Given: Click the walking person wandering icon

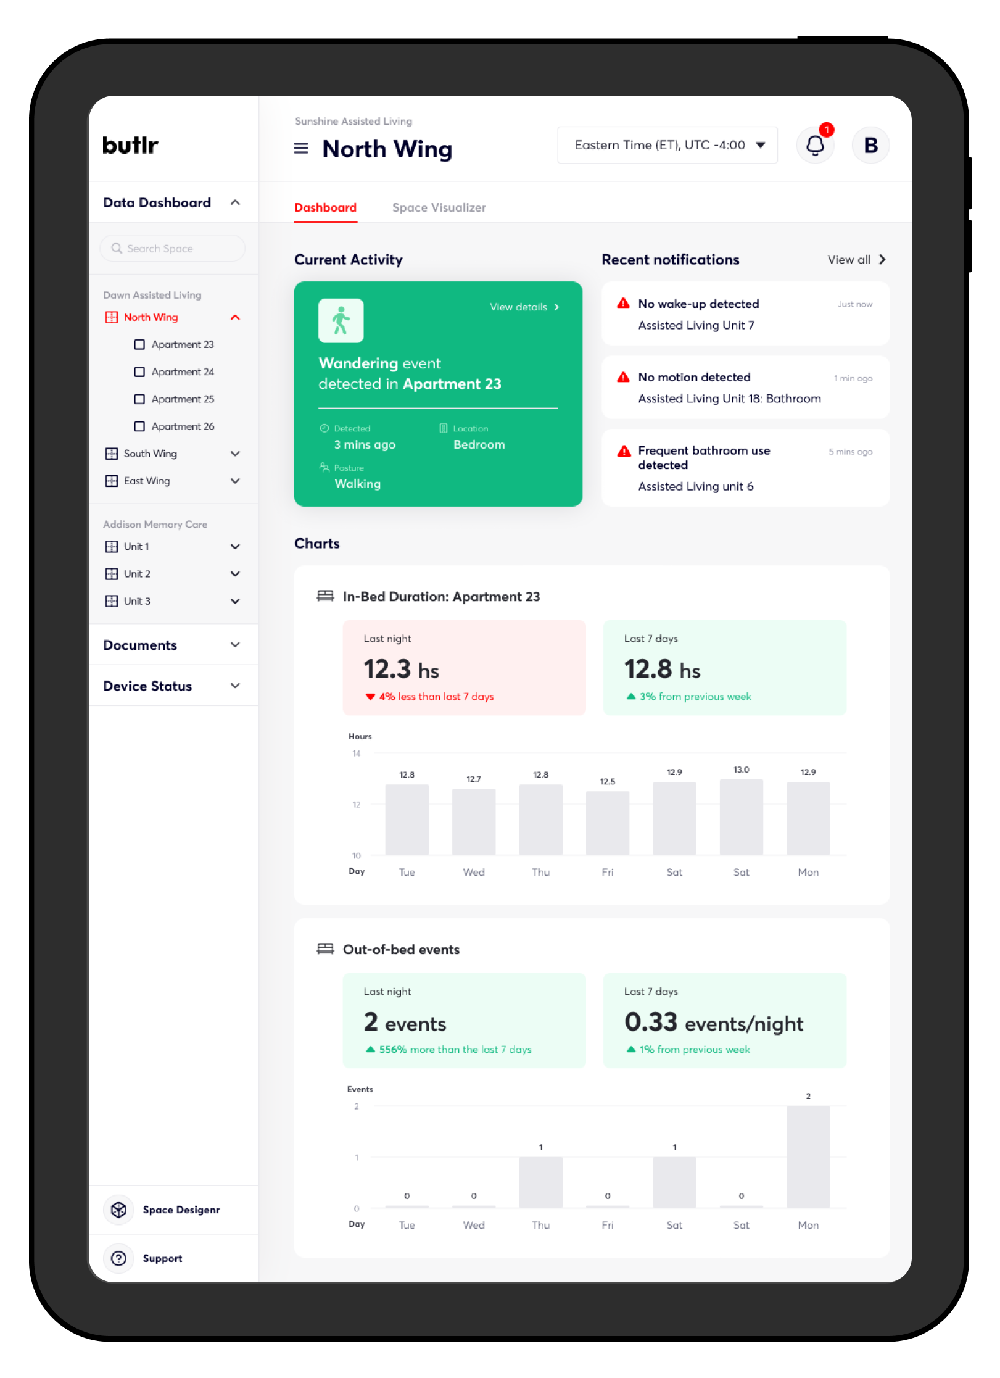Looking at the screenshot, I should 341,321.
